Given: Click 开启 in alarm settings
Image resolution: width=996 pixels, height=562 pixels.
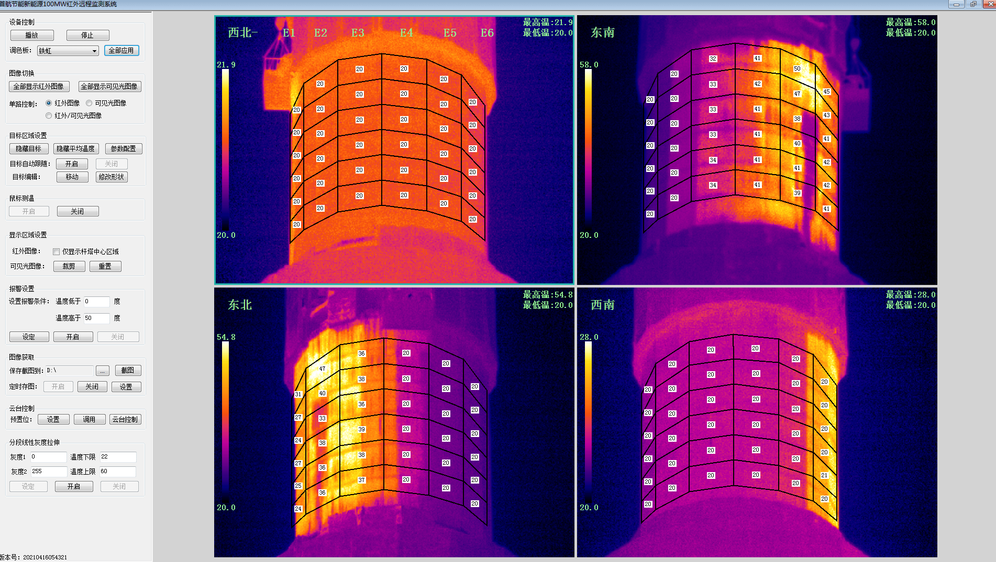Looking at the screenshot, I should 73,337.
